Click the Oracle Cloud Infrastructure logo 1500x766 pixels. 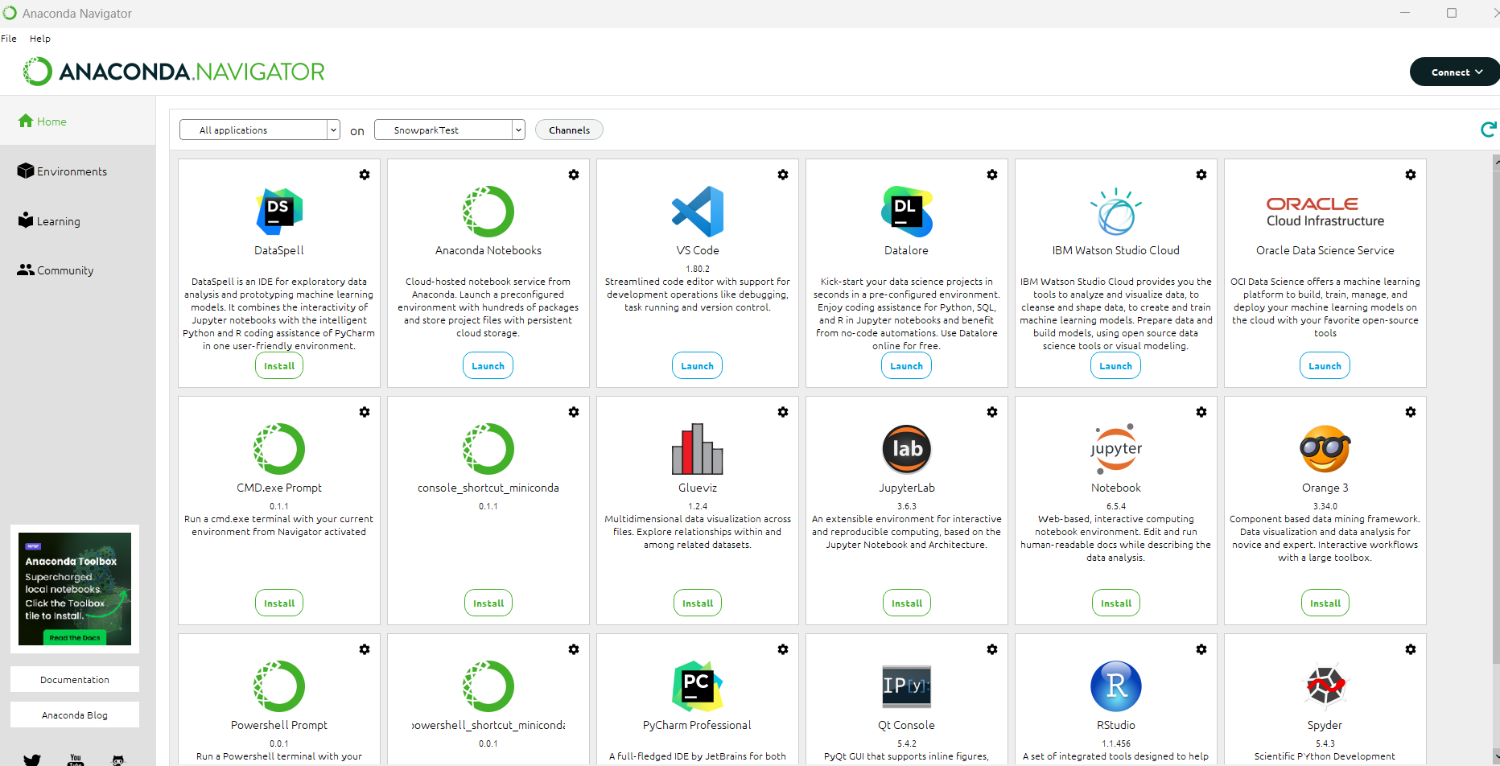1325,212
